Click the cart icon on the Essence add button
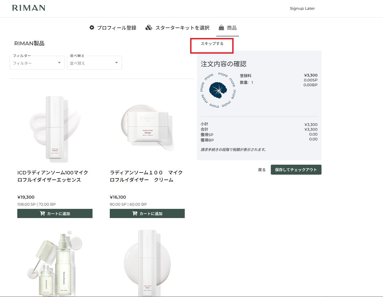 [42, 213]
